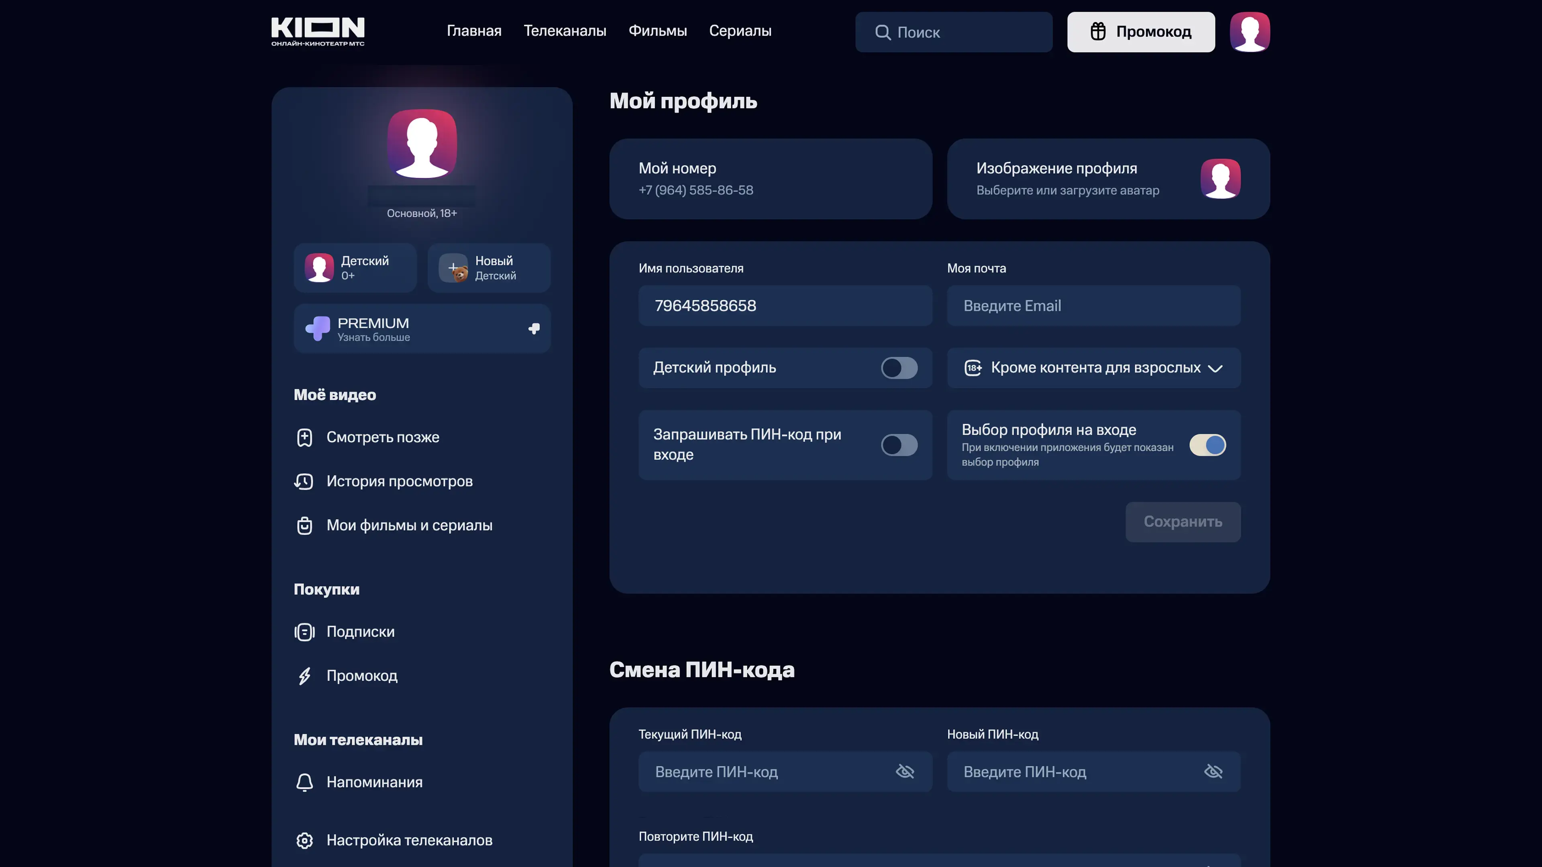Click the search magnifier icon
1542x867 pixels.
(x=882, y=32)
